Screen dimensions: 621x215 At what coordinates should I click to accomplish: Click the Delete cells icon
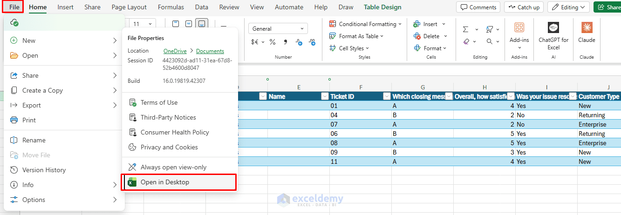coord(417,36)
